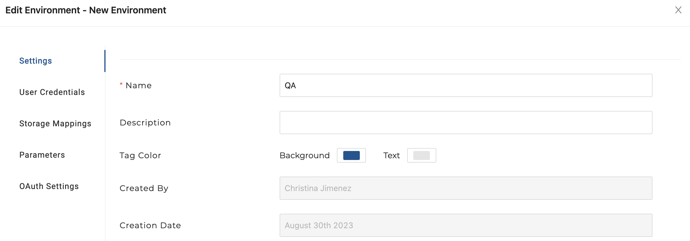The image size is (690, 241).
Task: Click the Name input containing QA
Action: click(466, 85)
